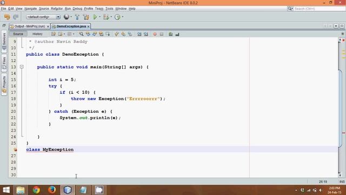The height and width of the screenshot is (195, 346).
Task: Click the web browser globe icon
Action: click(x=66, y=17)
